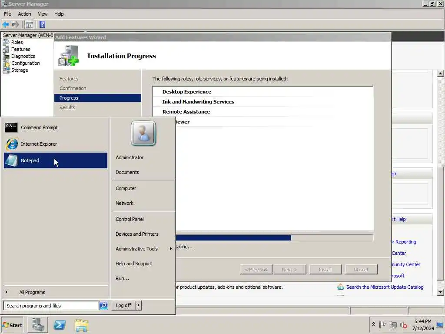This screenshot has width=445, height=334.
Task: Click the Start button
Action: 12,325
